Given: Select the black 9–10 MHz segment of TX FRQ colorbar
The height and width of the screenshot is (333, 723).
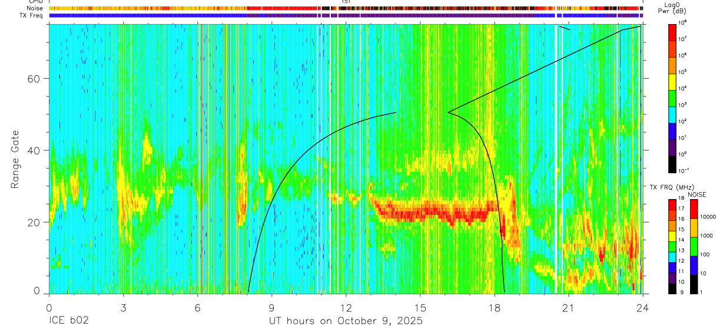Looking at the screenshot, I should click(673, 288).
